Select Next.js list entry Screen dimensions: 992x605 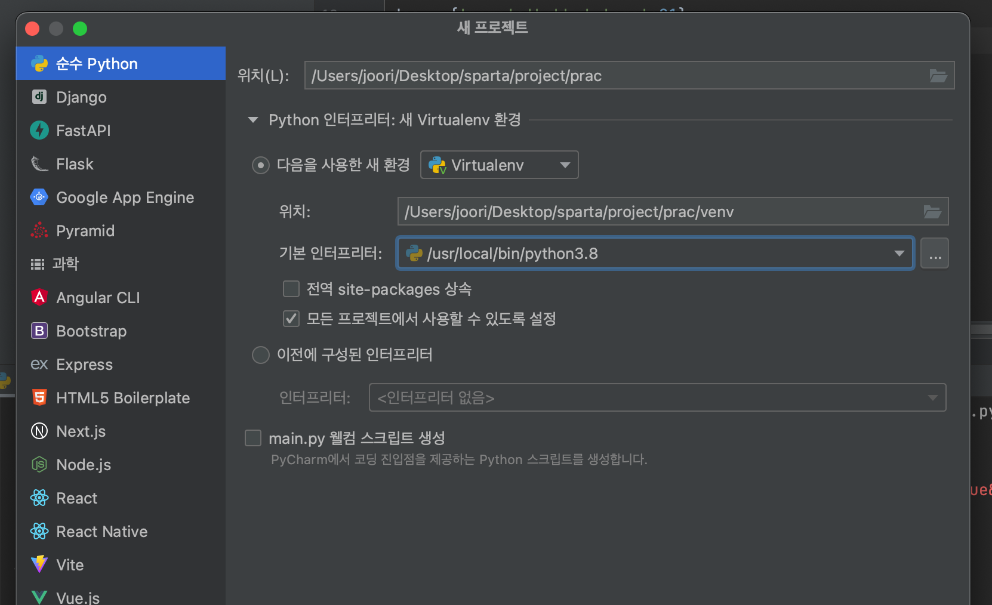(121, 431)
